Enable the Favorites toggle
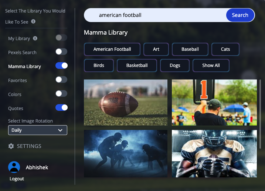 61,79
